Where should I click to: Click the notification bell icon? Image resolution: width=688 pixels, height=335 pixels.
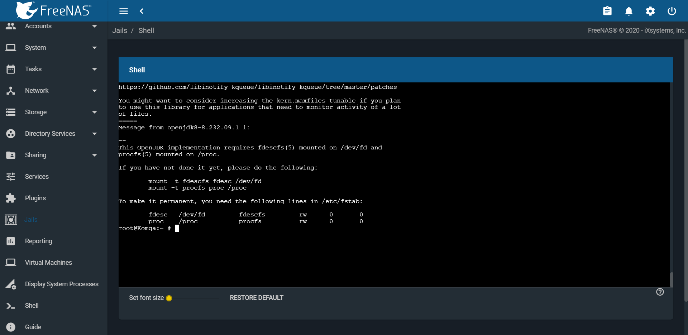[629, 11]
